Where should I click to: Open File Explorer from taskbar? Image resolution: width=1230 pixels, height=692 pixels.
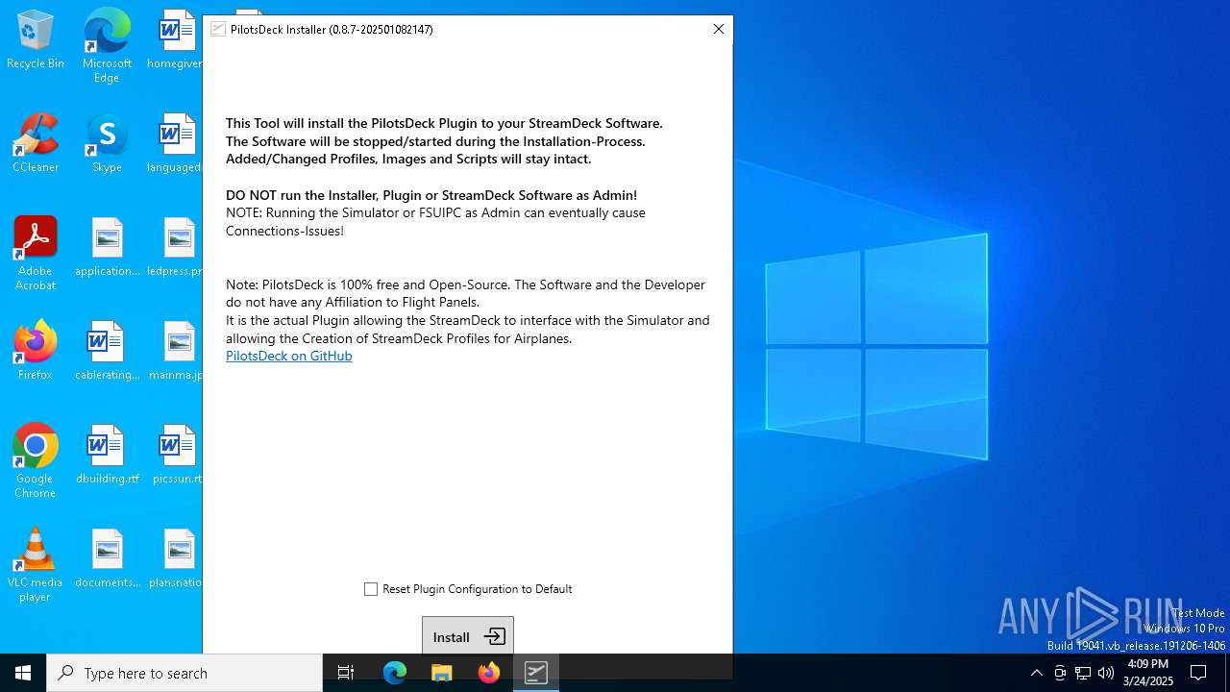(x=441, y=673)
